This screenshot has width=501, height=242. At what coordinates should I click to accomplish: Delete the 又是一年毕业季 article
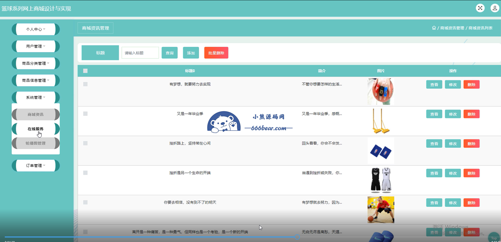pyautogui.click(x=471, y=114)
